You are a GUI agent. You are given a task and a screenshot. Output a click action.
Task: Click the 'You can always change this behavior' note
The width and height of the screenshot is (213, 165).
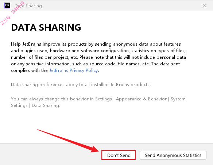[98, 99]
